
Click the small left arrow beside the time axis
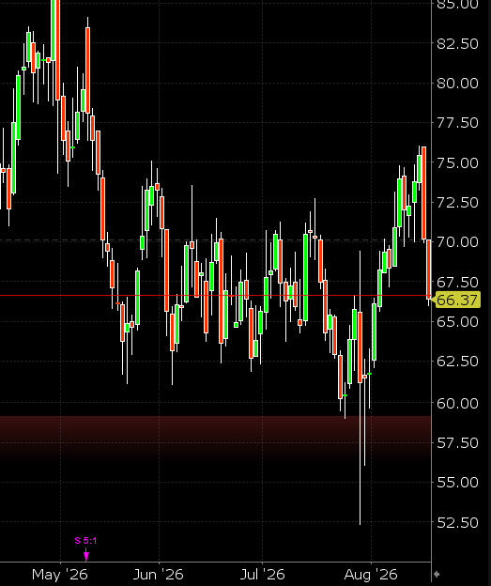click(x=436, y=574)
